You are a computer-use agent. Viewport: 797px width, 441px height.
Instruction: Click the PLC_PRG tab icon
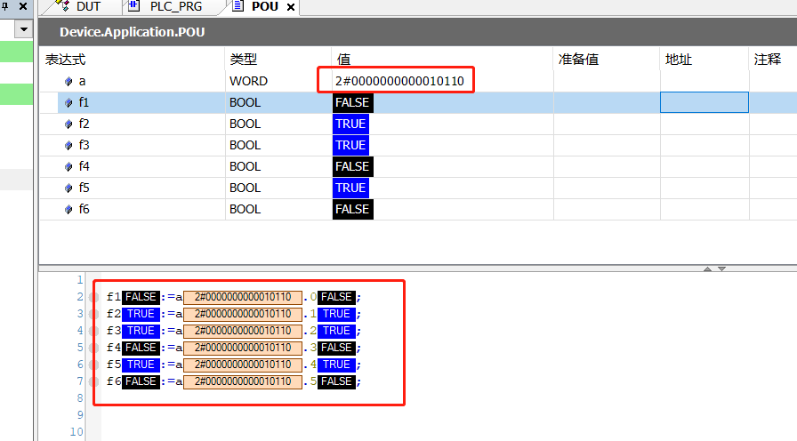(x=133, y=5)
